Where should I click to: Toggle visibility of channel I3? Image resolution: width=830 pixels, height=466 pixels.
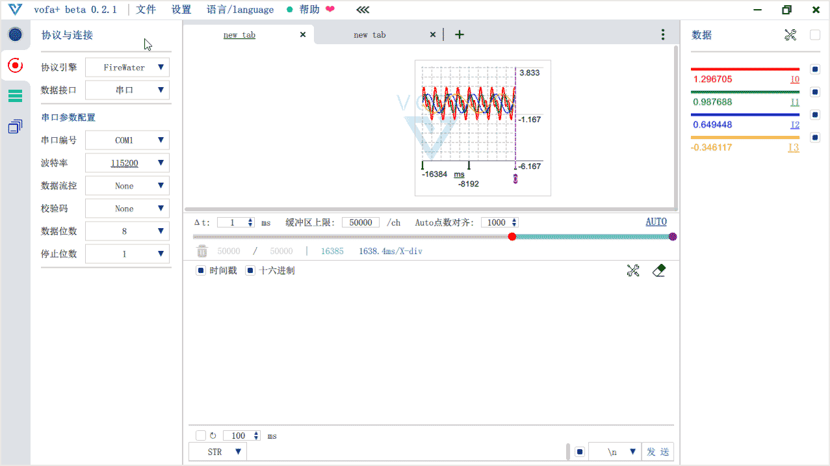point(815,137)
